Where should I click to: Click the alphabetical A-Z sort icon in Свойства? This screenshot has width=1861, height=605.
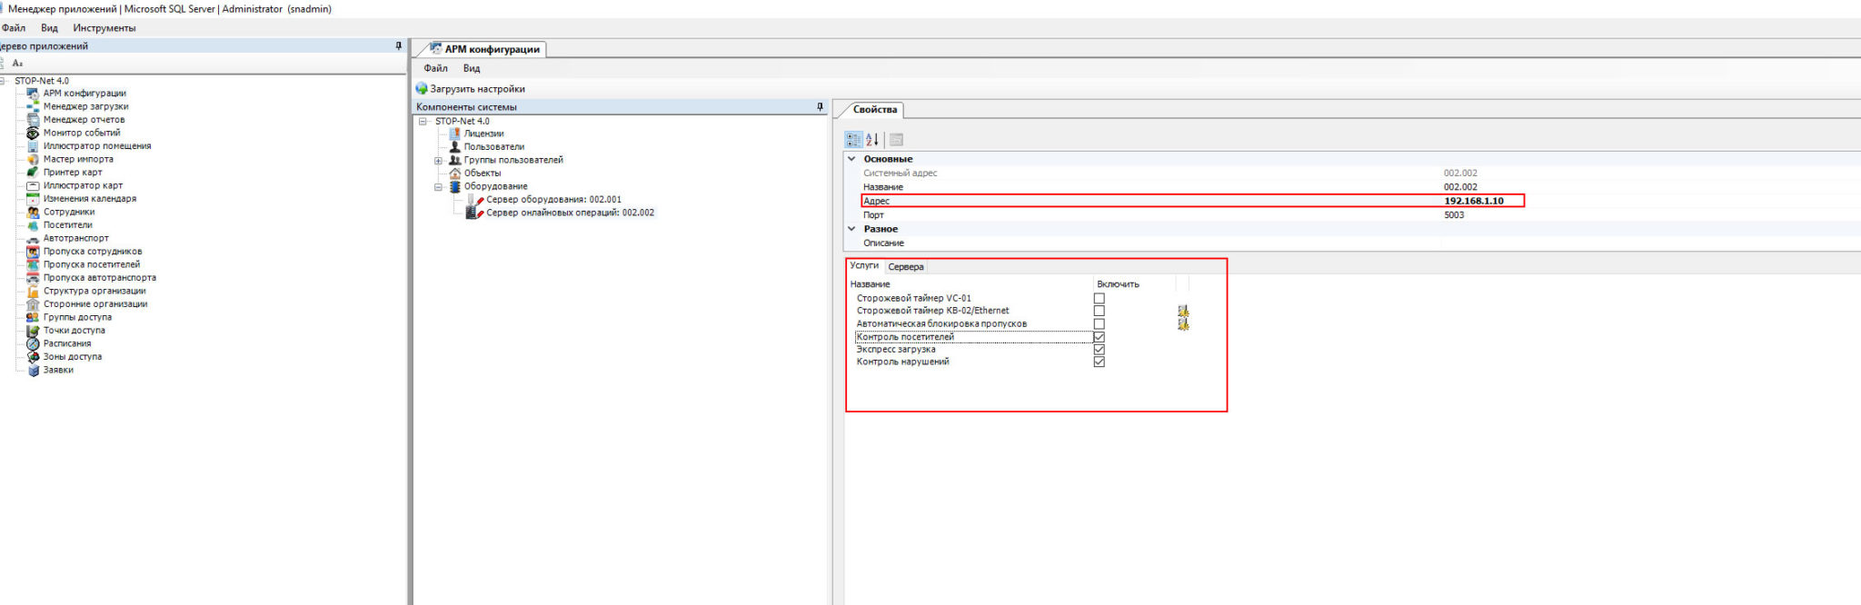point(872,140)
